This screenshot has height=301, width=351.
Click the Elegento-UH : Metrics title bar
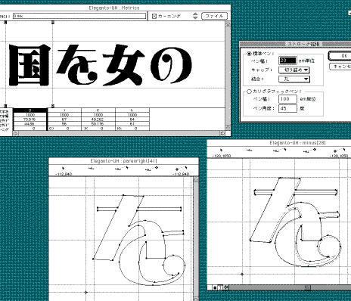[x=114, y=8]
